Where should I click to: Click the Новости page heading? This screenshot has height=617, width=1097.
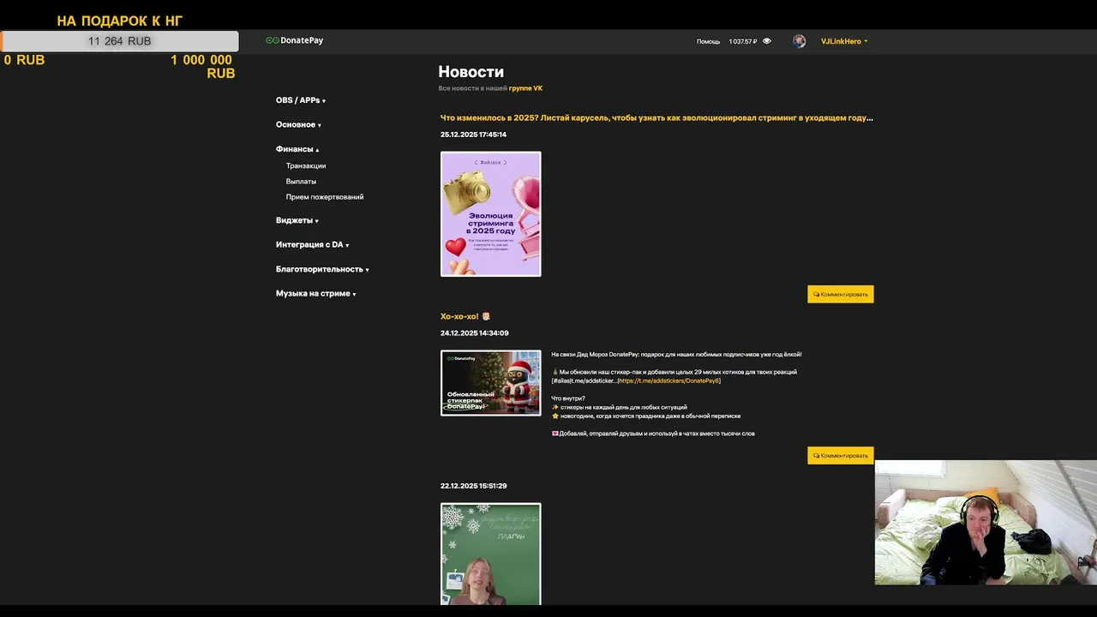point(471,72)
